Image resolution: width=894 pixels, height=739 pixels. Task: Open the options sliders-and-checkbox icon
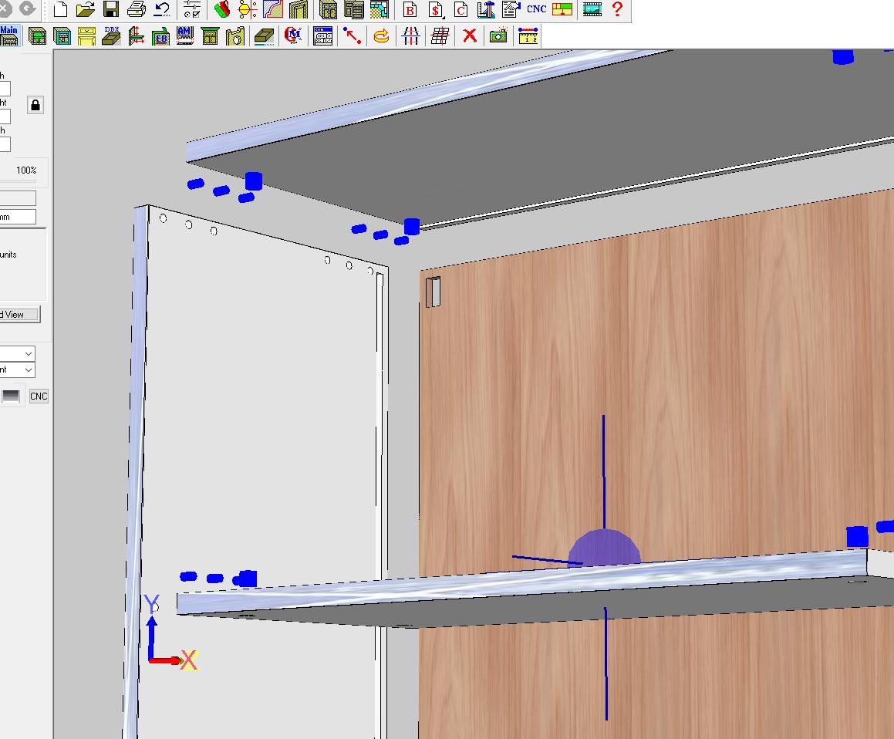192,10
